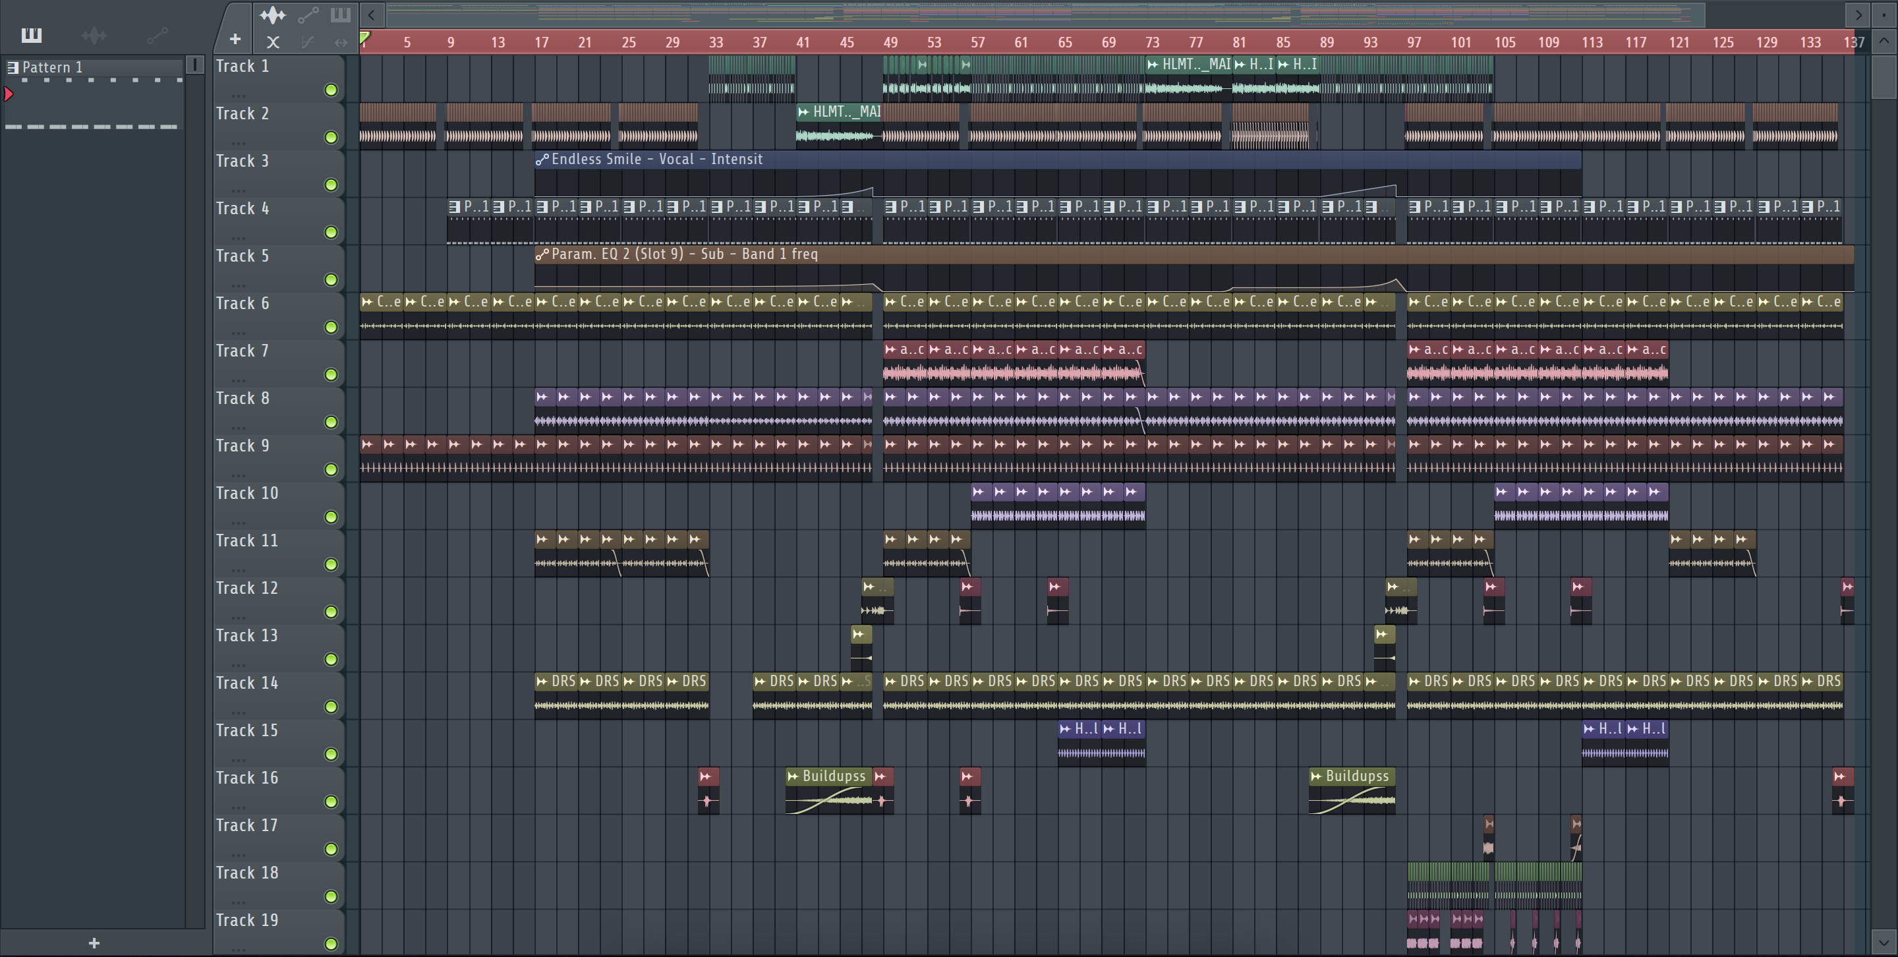This screenshot has height=957, width=1898.
Task: Click first a..c clip icon on Track 7
Action: point(891,349)
